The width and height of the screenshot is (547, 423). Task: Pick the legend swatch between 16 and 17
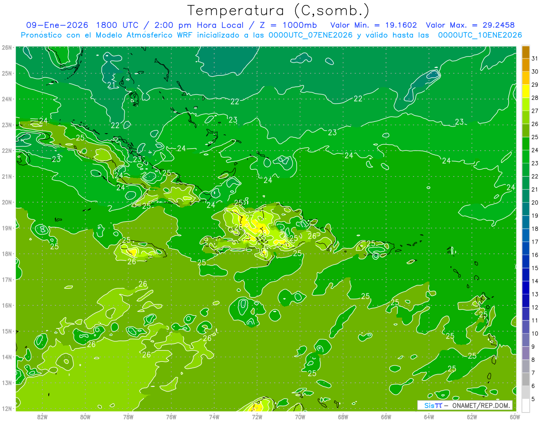click(x=526, y=248)
